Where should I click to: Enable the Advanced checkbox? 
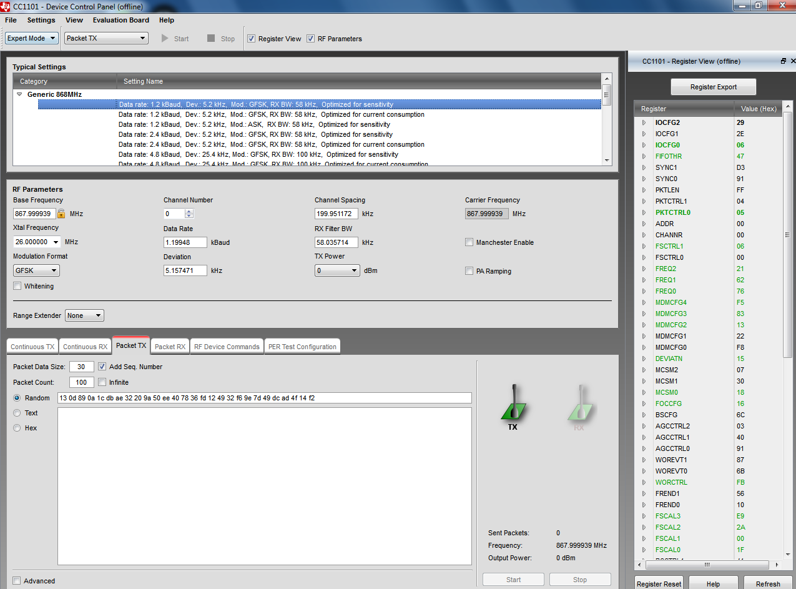[x=17, y=581]
